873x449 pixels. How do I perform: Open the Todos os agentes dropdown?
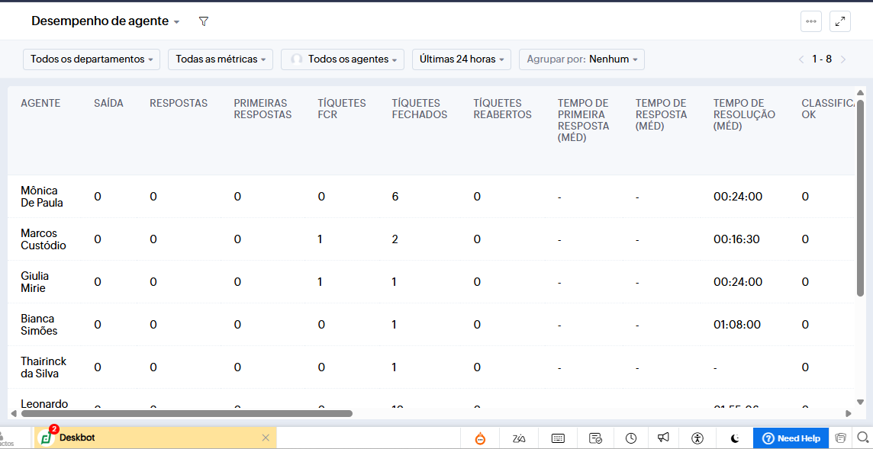(343, 59)
